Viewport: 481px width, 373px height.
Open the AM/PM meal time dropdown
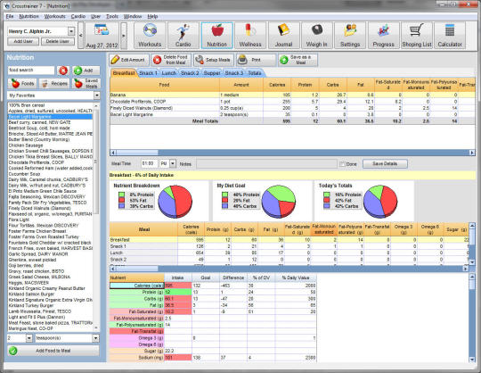coord(173,164)
